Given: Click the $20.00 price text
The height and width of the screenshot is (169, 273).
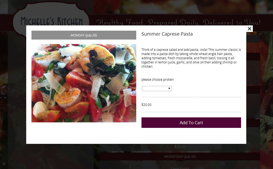Looking at the screenshot, I should [146, 105].
